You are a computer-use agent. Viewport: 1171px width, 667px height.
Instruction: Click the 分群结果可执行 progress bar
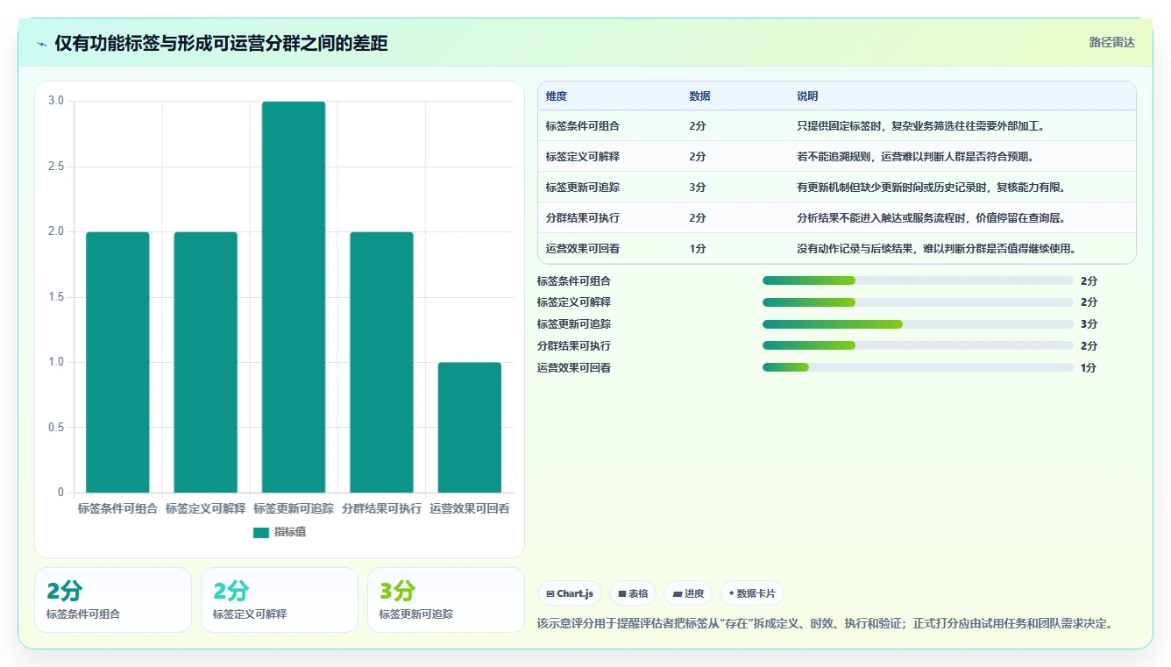(x=918, y=345)
